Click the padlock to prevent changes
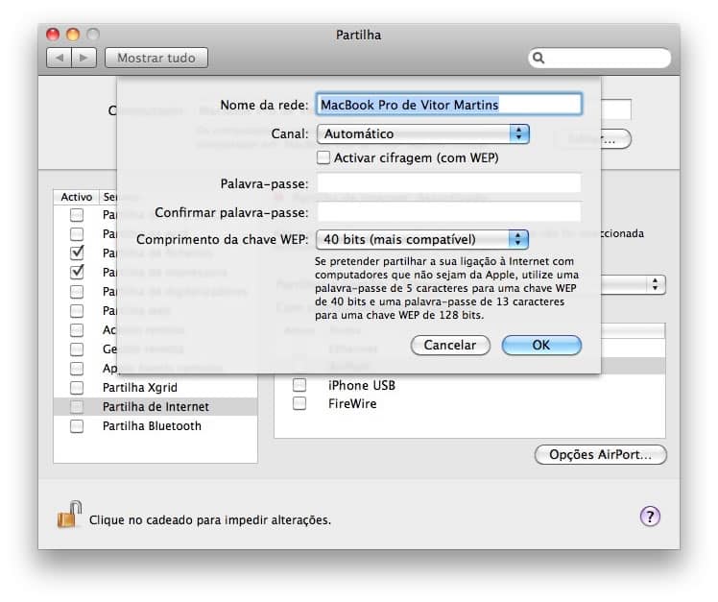Screen dimensions: 718x602 tap(70, 515)
